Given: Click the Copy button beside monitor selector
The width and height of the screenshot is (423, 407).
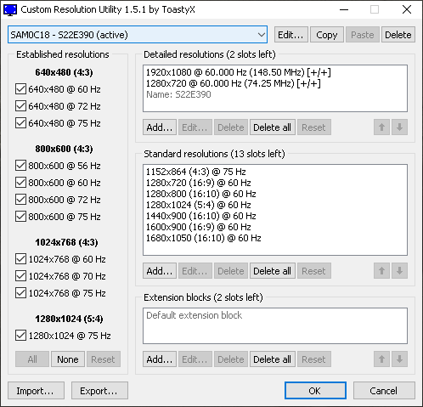Looking at the screenshot, I should (327, 35).
